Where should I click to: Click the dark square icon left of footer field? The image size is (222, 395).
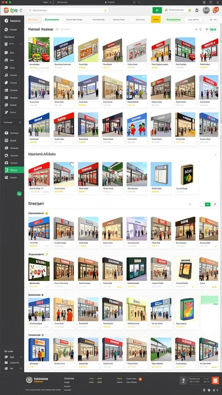183,380
